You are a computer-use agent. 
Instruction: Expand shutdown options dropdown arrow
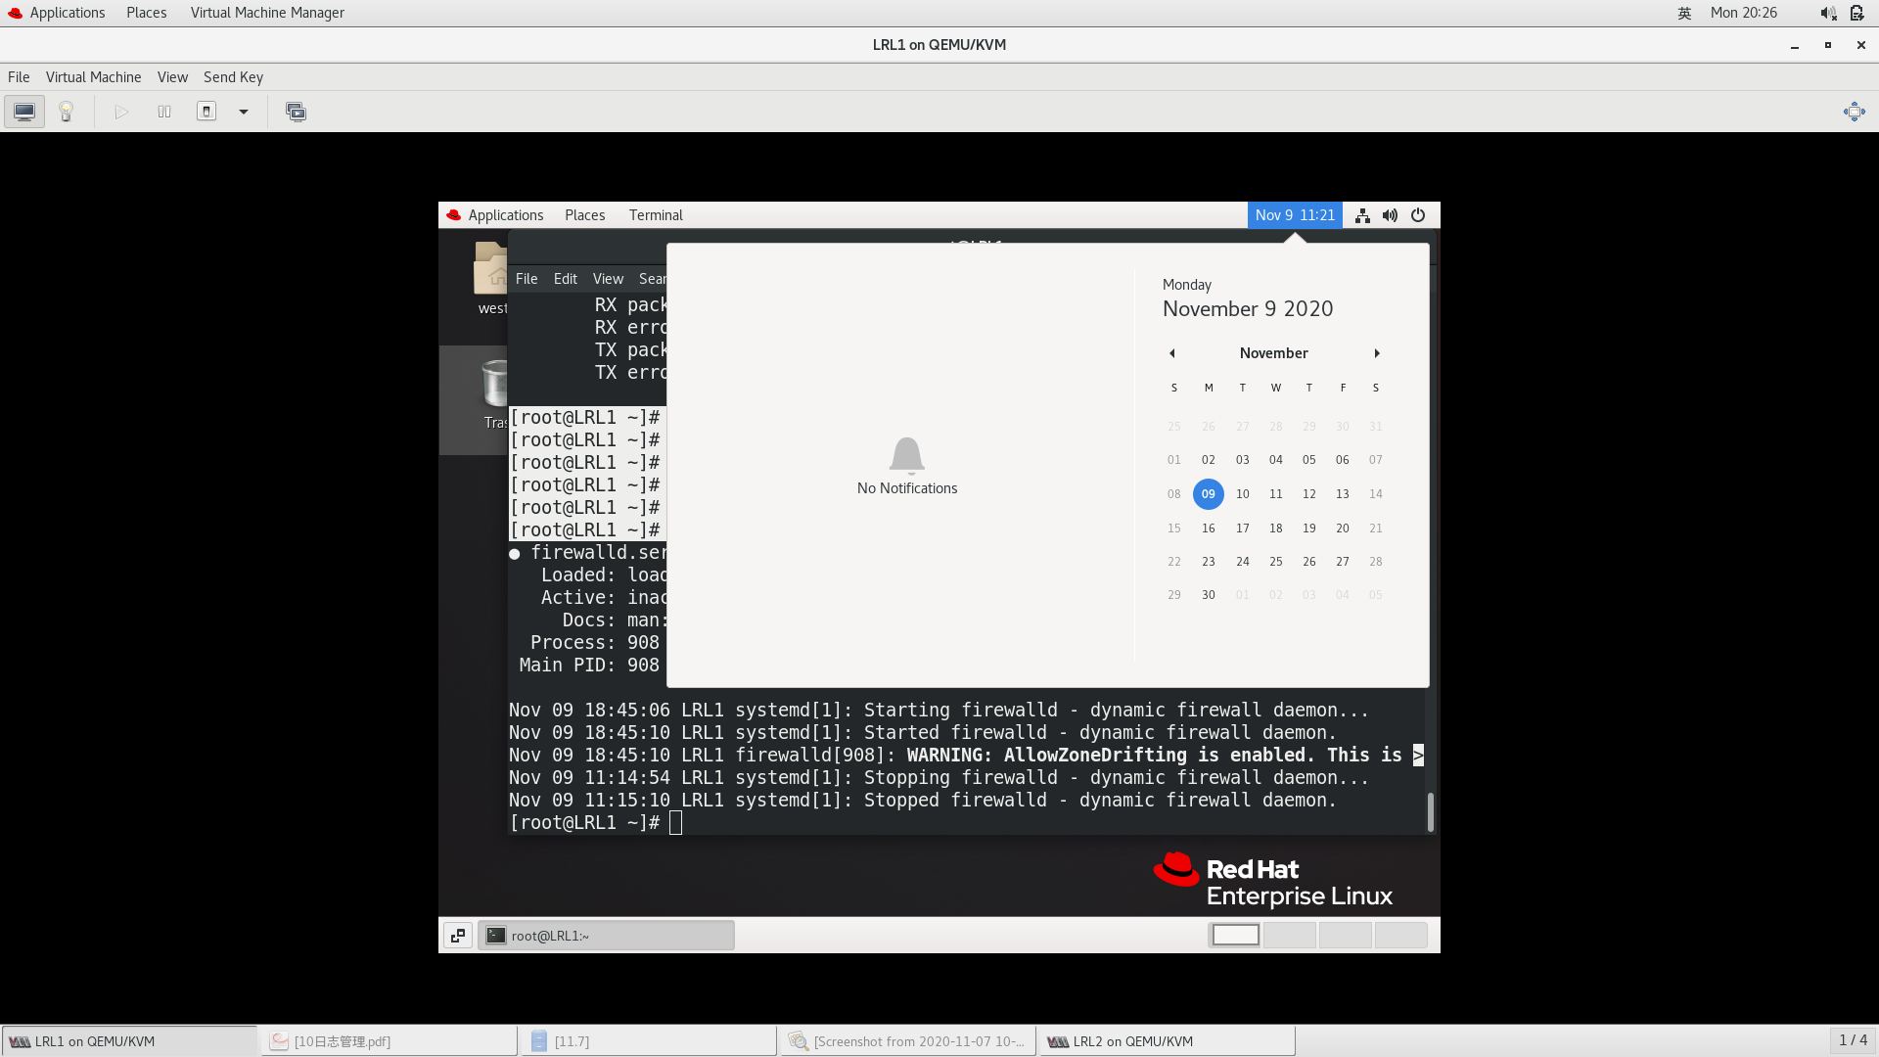coord(244,112)
